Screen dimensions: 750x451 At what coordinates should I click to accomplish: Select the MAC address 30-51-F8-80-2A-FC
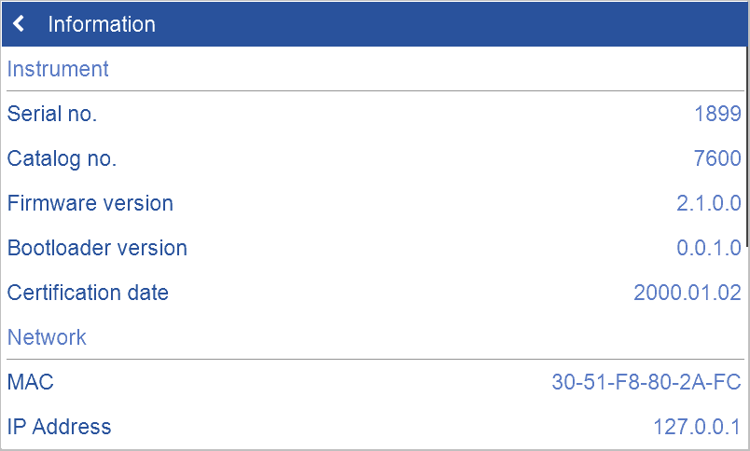(646, 382)
